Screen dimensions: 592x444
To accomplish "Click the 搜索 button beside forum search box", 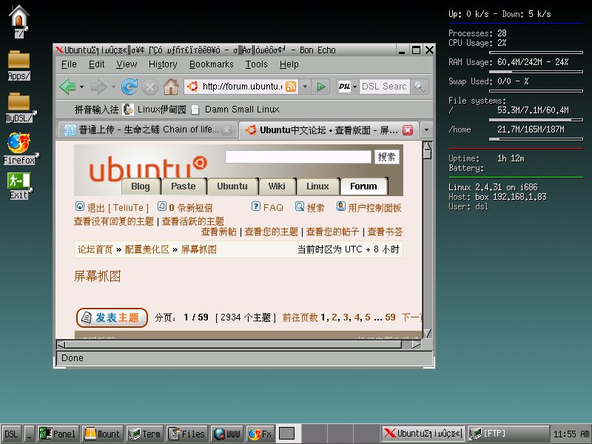I will coord(386,157).
